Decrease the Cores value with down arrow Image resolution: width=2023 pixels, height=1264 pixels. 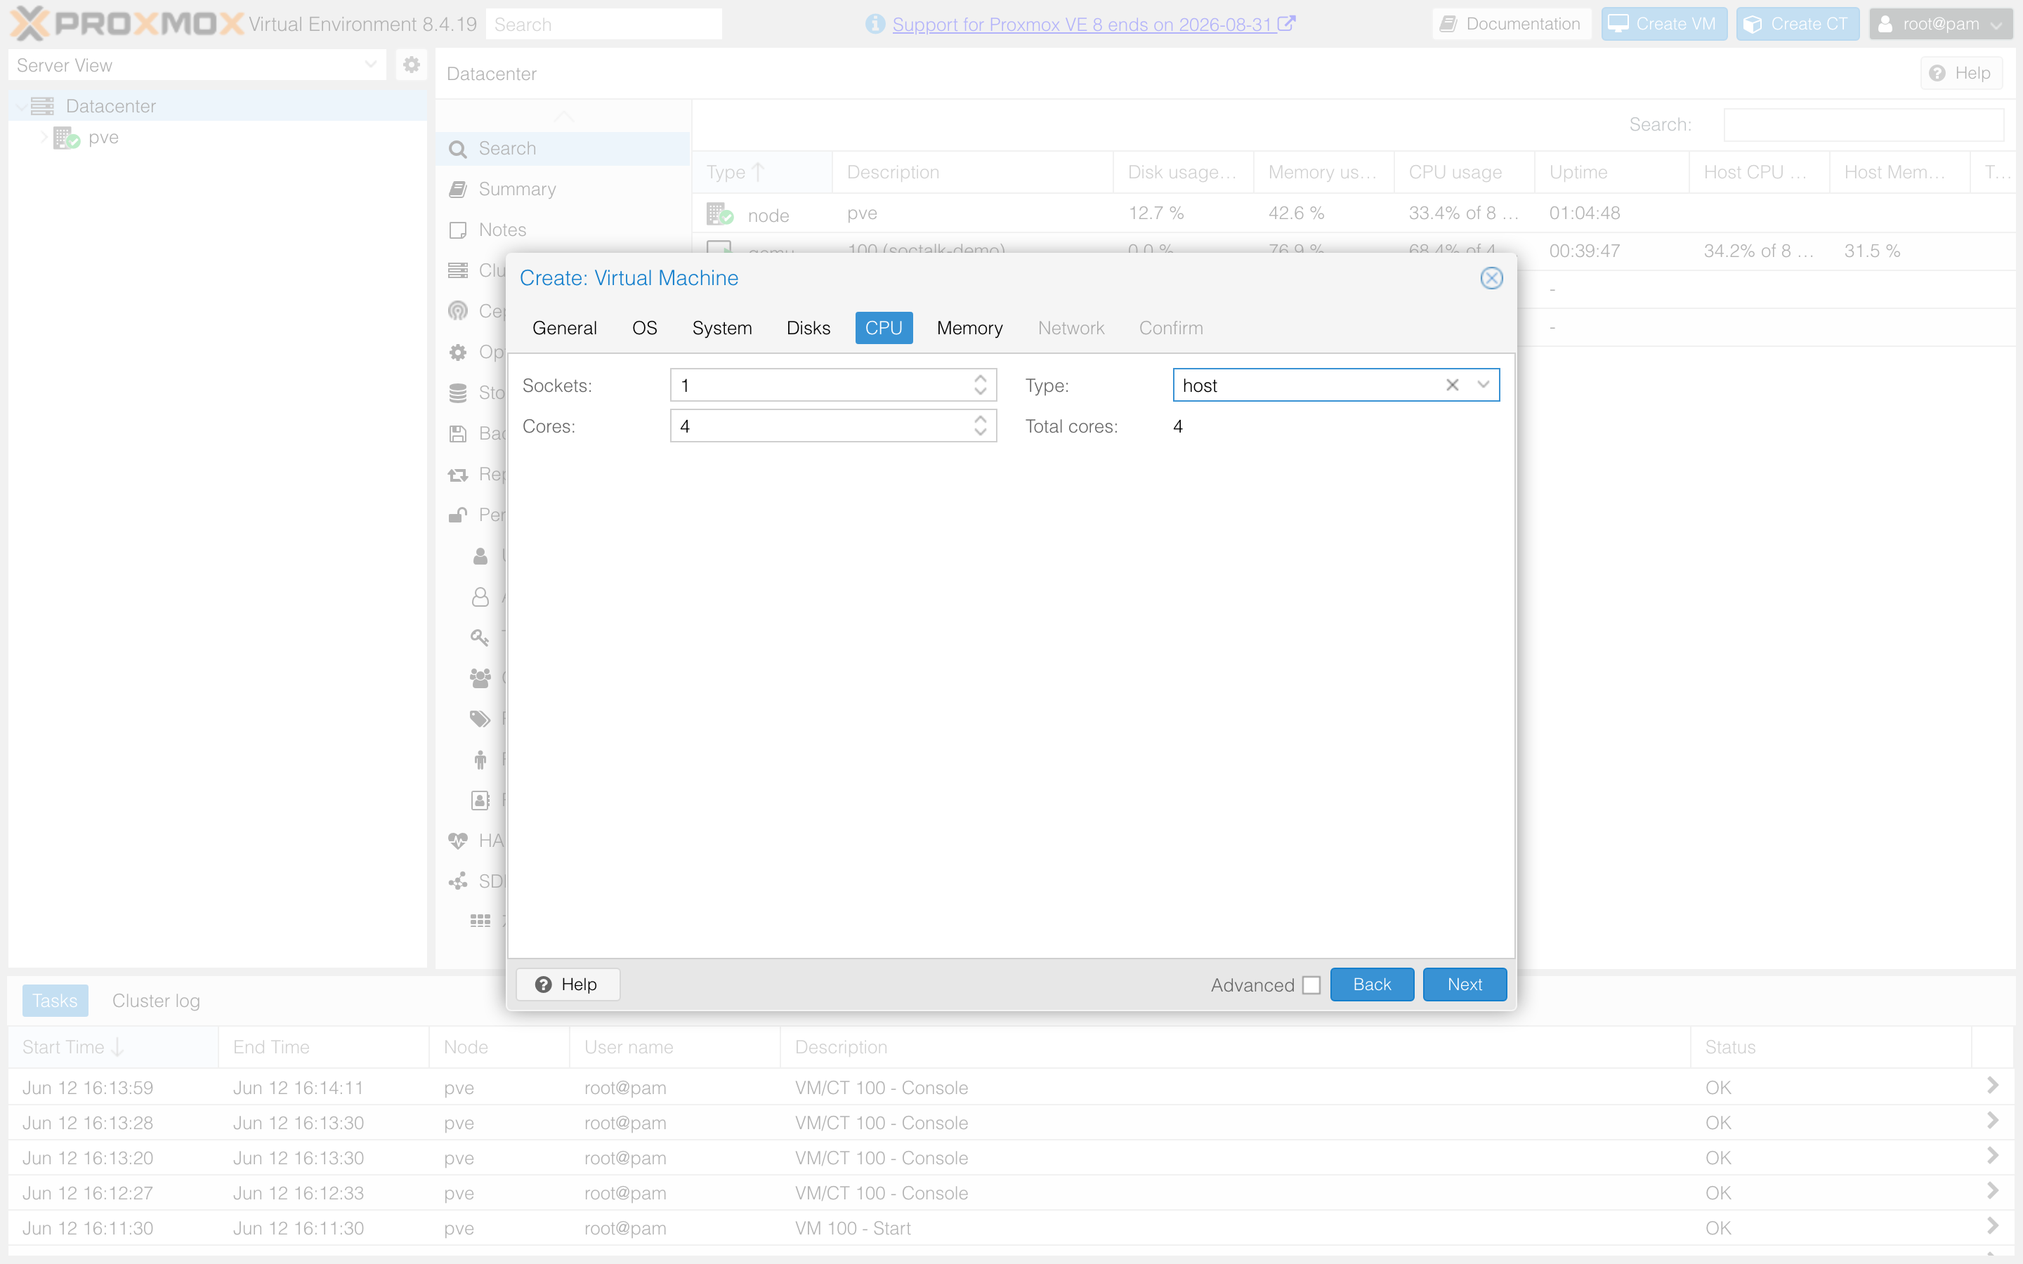point(981,433)
